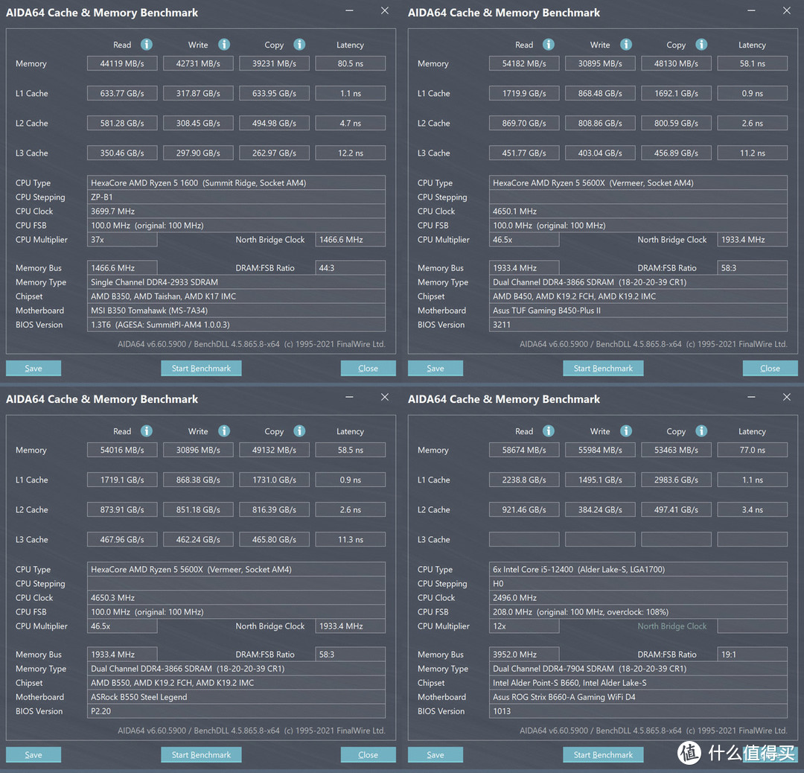This screenshot has width=804, height=773.
Task: Select the 80.5 ns memory latency field
Action: (350, 64)
